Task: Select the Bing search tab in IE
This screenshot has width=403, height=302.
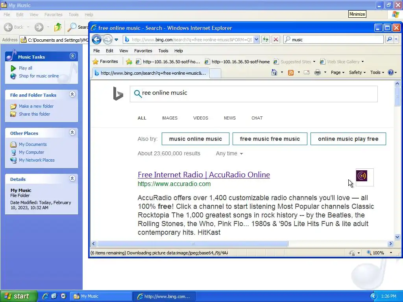Action: [151, 73]
